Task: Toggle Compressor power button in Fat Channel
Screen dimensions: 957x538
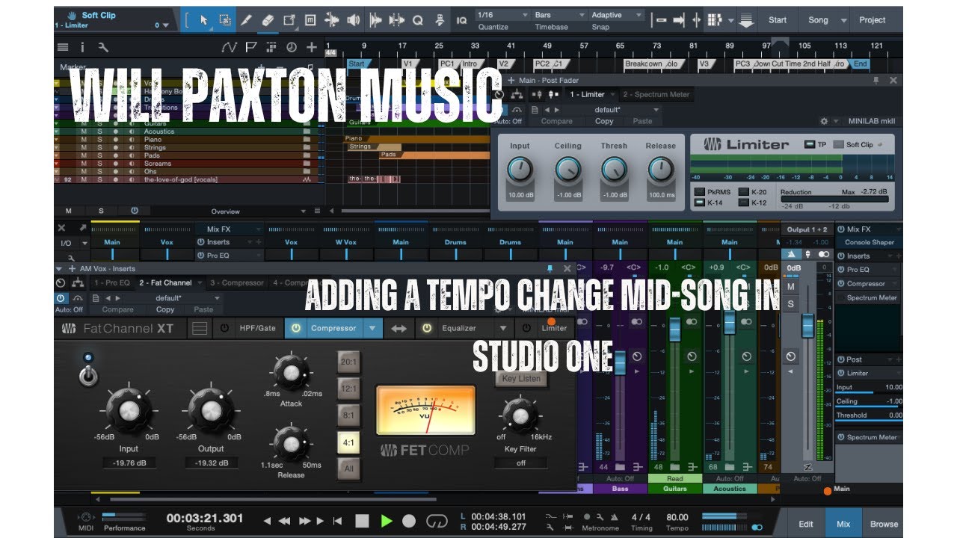Action: click(x=296, y=328)
